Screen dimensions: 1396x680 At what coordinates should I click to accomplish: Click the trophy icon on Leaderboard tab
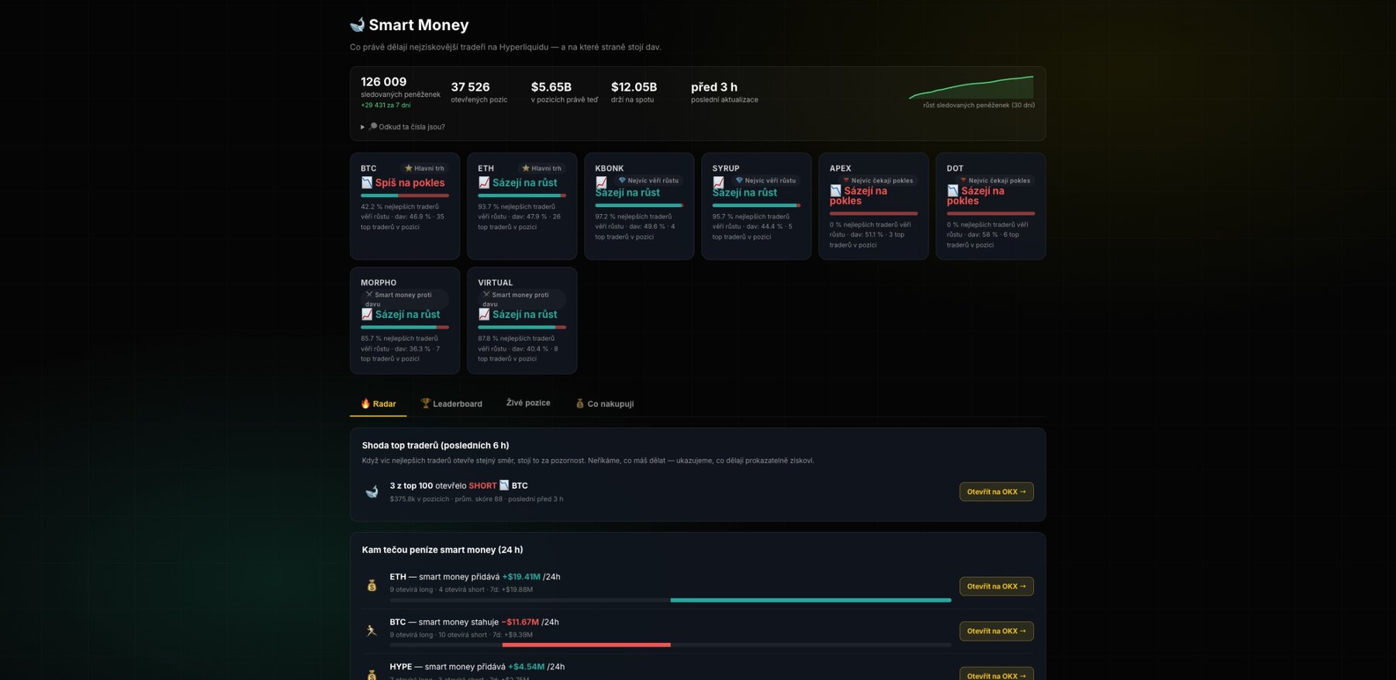[425, 403]
